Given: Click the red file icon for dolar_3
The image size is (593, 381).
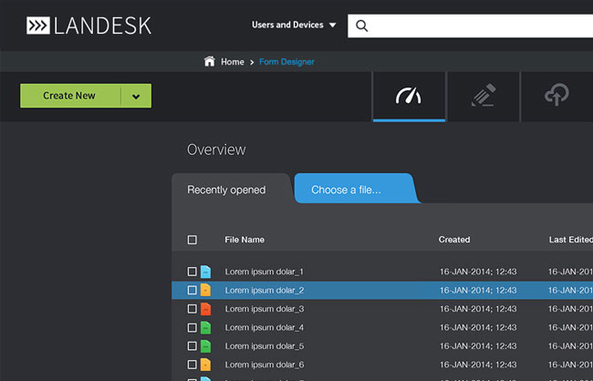Looking at the screenshot, I should tap(205, 309).
